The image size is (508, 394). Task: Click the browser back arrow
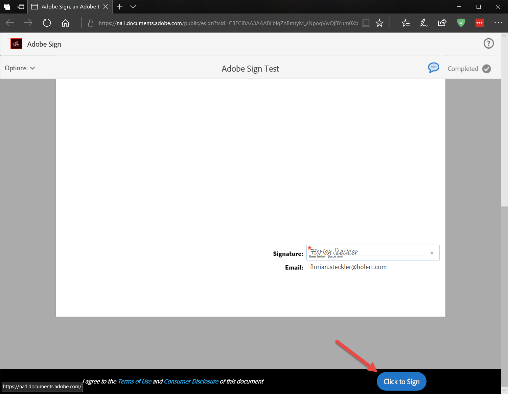pos(10,23)
